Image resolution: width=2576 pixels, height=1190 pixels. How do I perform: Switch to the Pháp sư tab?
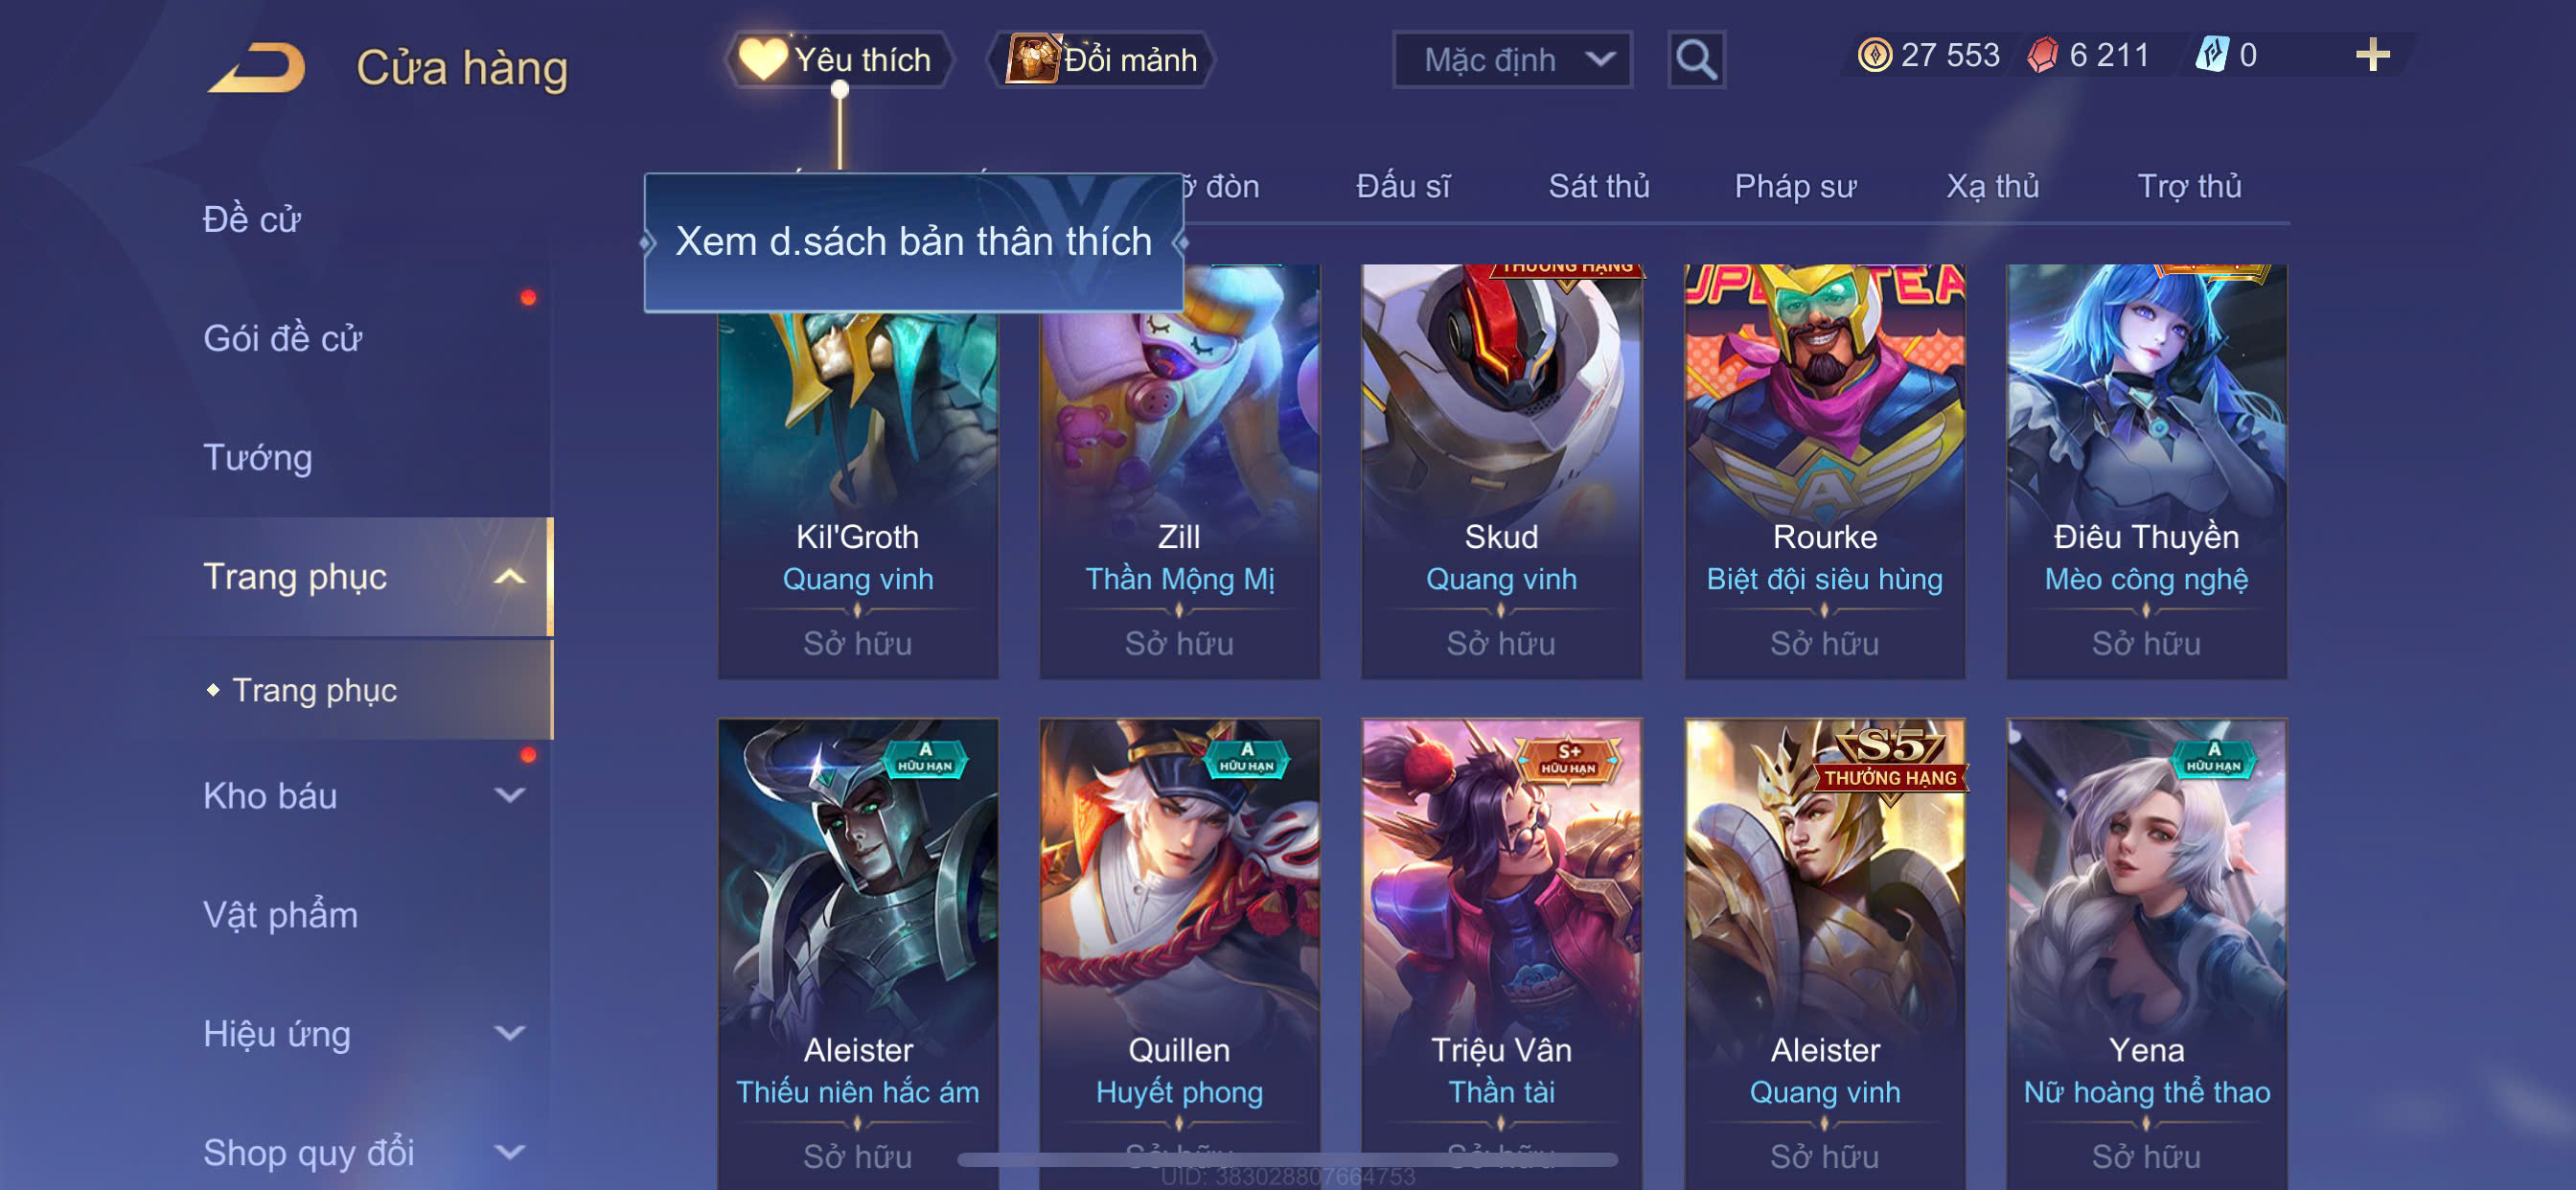(1795, 187)
